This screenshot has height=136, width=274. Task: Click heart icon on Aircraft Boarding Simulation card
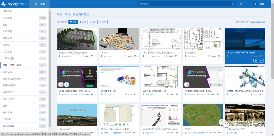176,56
